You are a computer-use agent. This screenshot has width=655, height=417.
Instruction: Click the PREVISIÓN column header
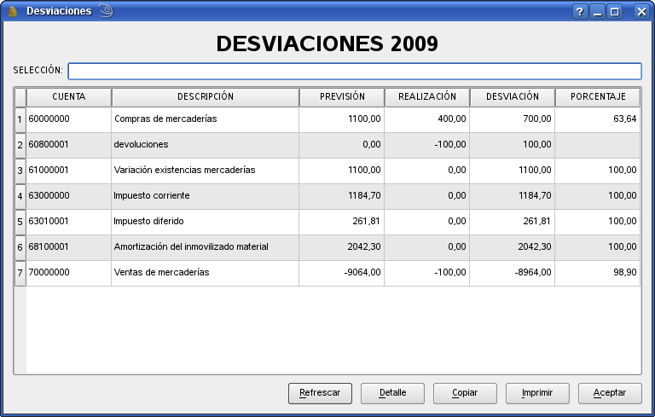[342, 97]
